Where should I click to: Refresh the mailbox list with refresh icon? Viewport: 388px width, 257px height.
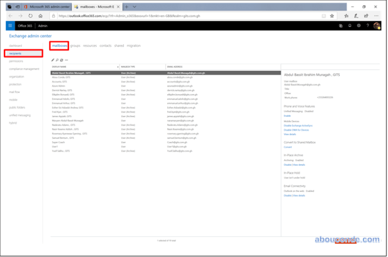pyautogui.click(x=61, y=60)
